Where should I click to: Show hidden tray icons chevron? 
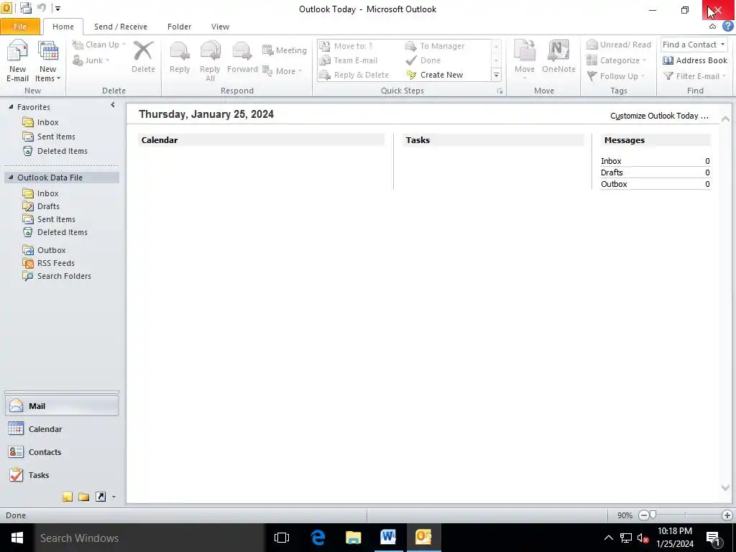[608, 538]
